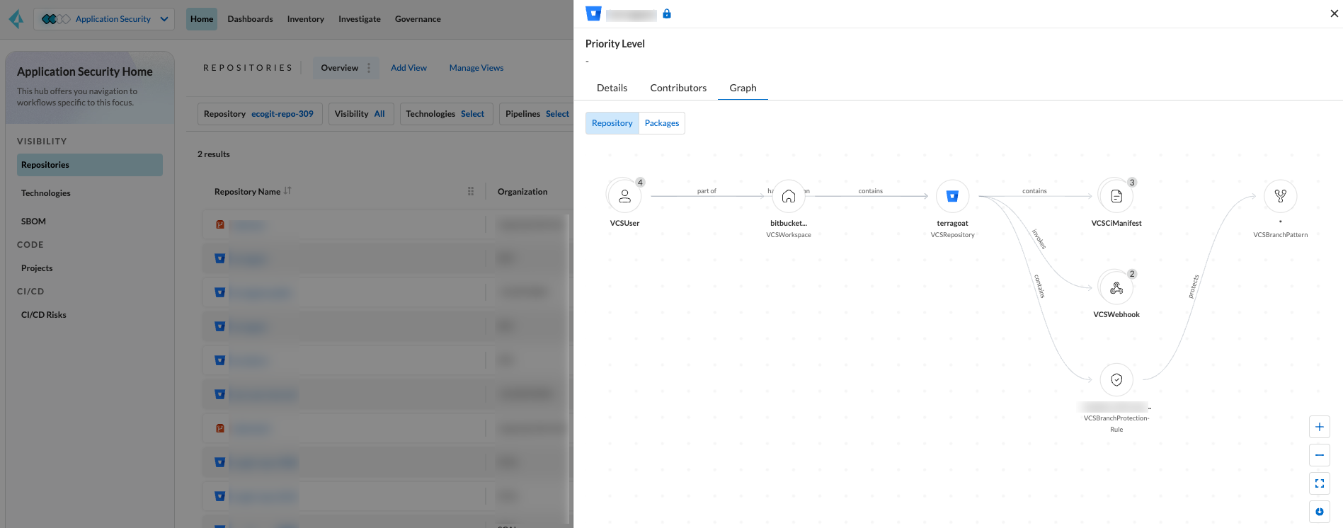Open the Visibility All filter

(x=360, y=114)
